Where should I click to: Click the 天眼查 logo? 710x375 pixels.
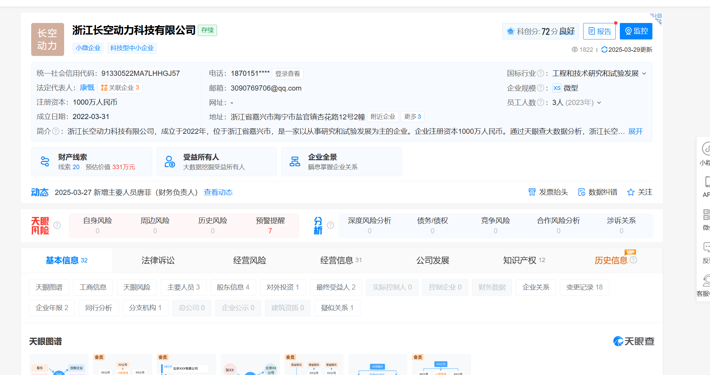tap(634, 341)
